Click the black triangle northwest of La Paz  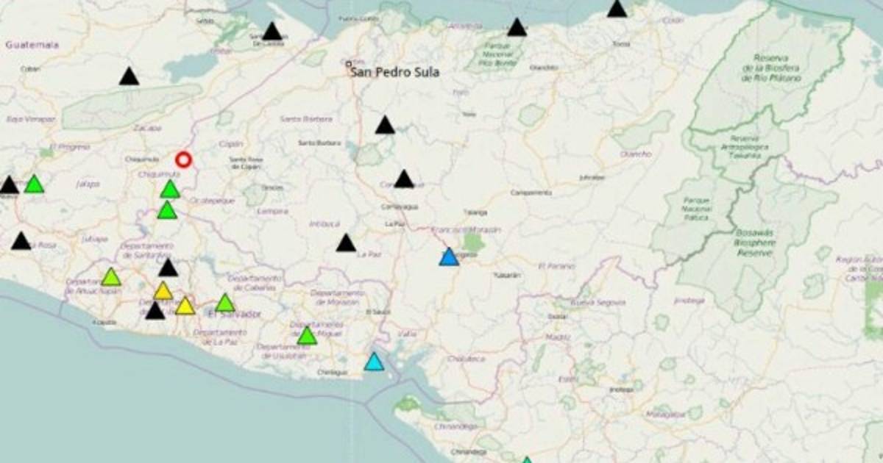[346, 243]
